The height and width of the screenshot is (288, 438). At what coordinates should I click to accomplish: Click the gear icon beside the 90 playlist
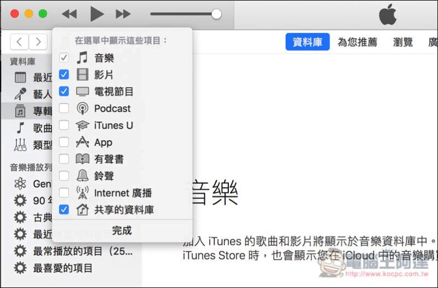[20, 200]
